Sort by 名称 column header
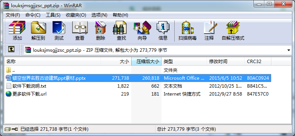Viewport: 295px width, 136px height. (53, 61)
